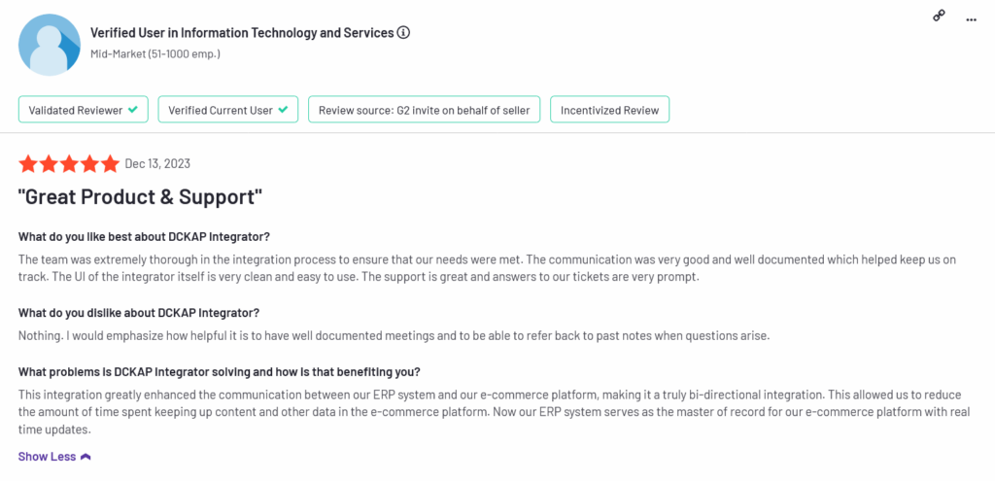Screen dimensions: 995x481
Task: Open the three-dots more options menu
Action: [971, 18]
